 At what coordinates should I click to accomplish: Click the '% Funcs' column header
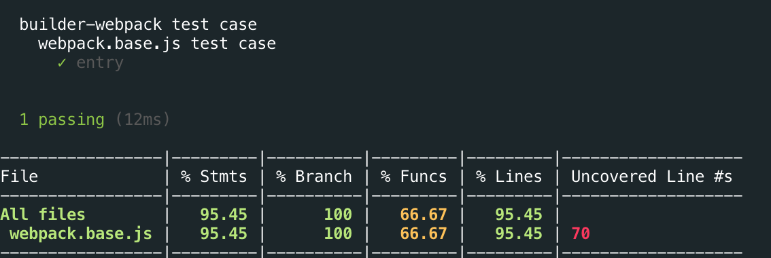pos(414,177)
